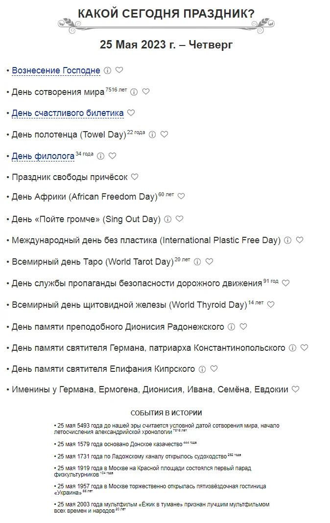The width and height of the screenshot is (330, 523).
Task: Like the День счастливого билетика holiday
Action: 131,113
